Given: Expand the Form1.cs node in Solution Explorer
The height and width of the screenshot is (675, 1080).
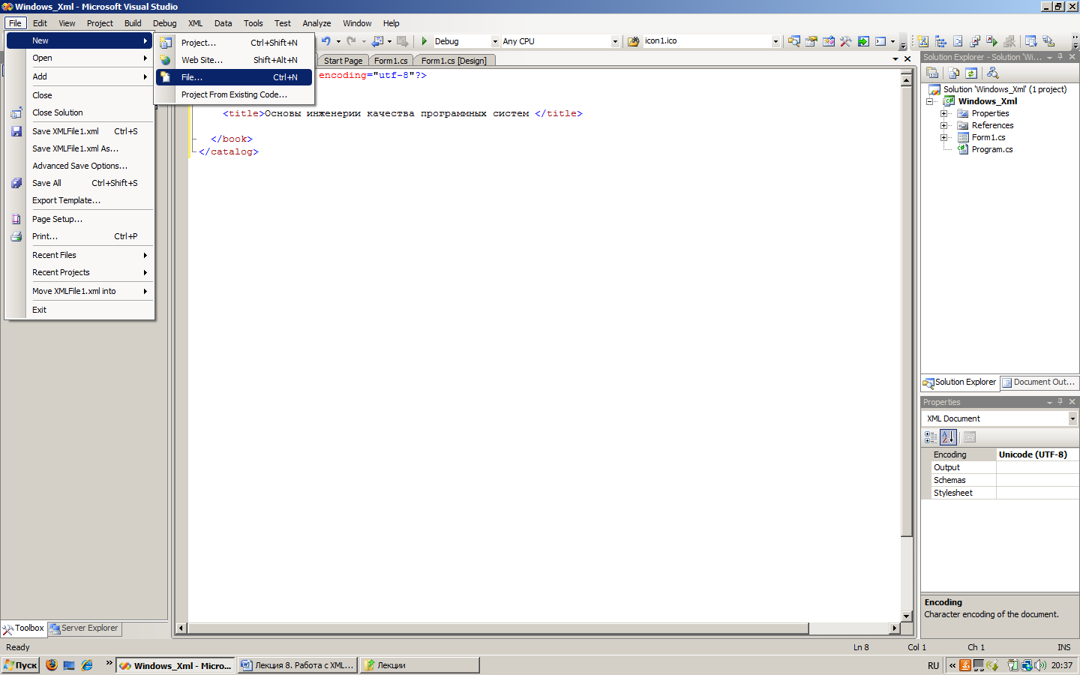Looking at the screenshot, I should pyautogui.click(x=943, y=137).
